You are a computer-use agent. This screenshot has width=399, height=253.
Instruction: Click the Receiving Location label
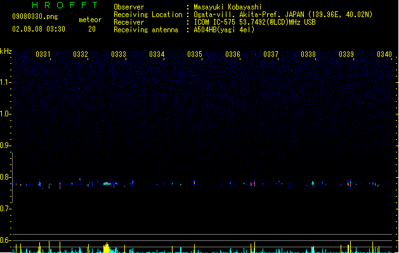click(148, 15)
